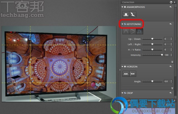This screenshot has height=114, width=178.
Task: Click the Up / Down slider handle
Action: [152, 39]
